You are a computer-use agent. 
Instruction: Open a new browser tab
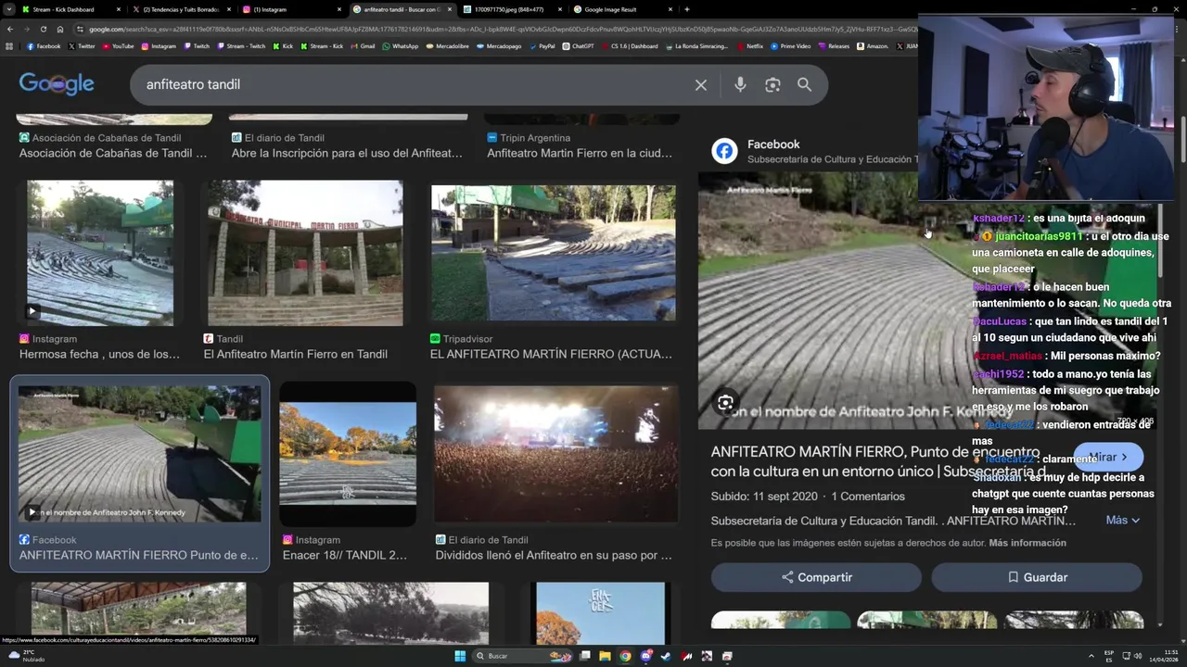coord(687,9)
